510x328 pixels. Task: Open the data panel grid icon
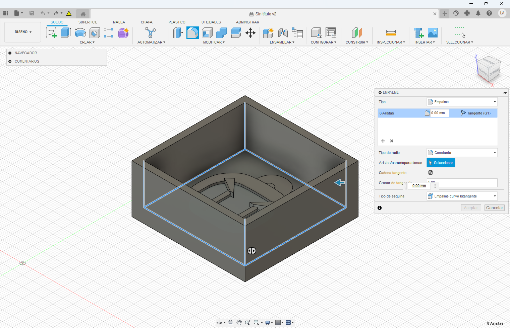tap(6, 13)
